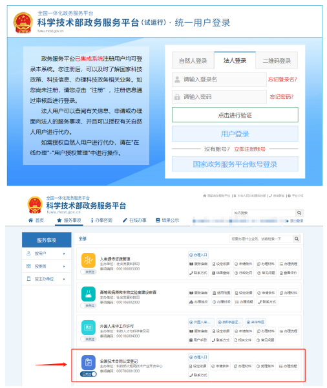
Task: Click the search magnifier in the header
Action: point(299,213)
